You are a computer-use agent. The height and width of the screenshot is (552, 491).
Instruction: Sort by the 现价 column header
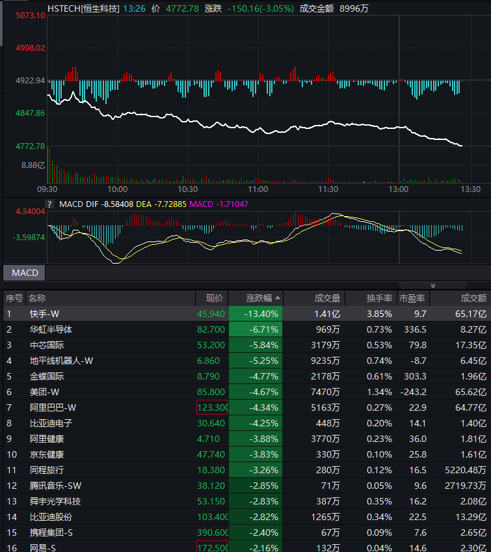click(x=214, y=298)
